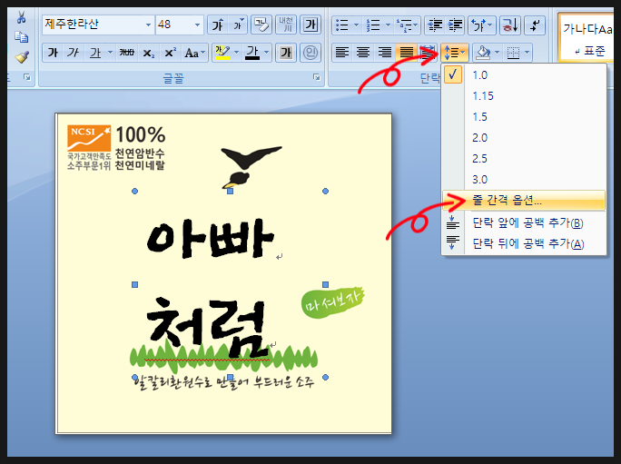Open 줄 간격 옵션 menu entry
Viewport: 621px width, 464px height.
(524, 200)
